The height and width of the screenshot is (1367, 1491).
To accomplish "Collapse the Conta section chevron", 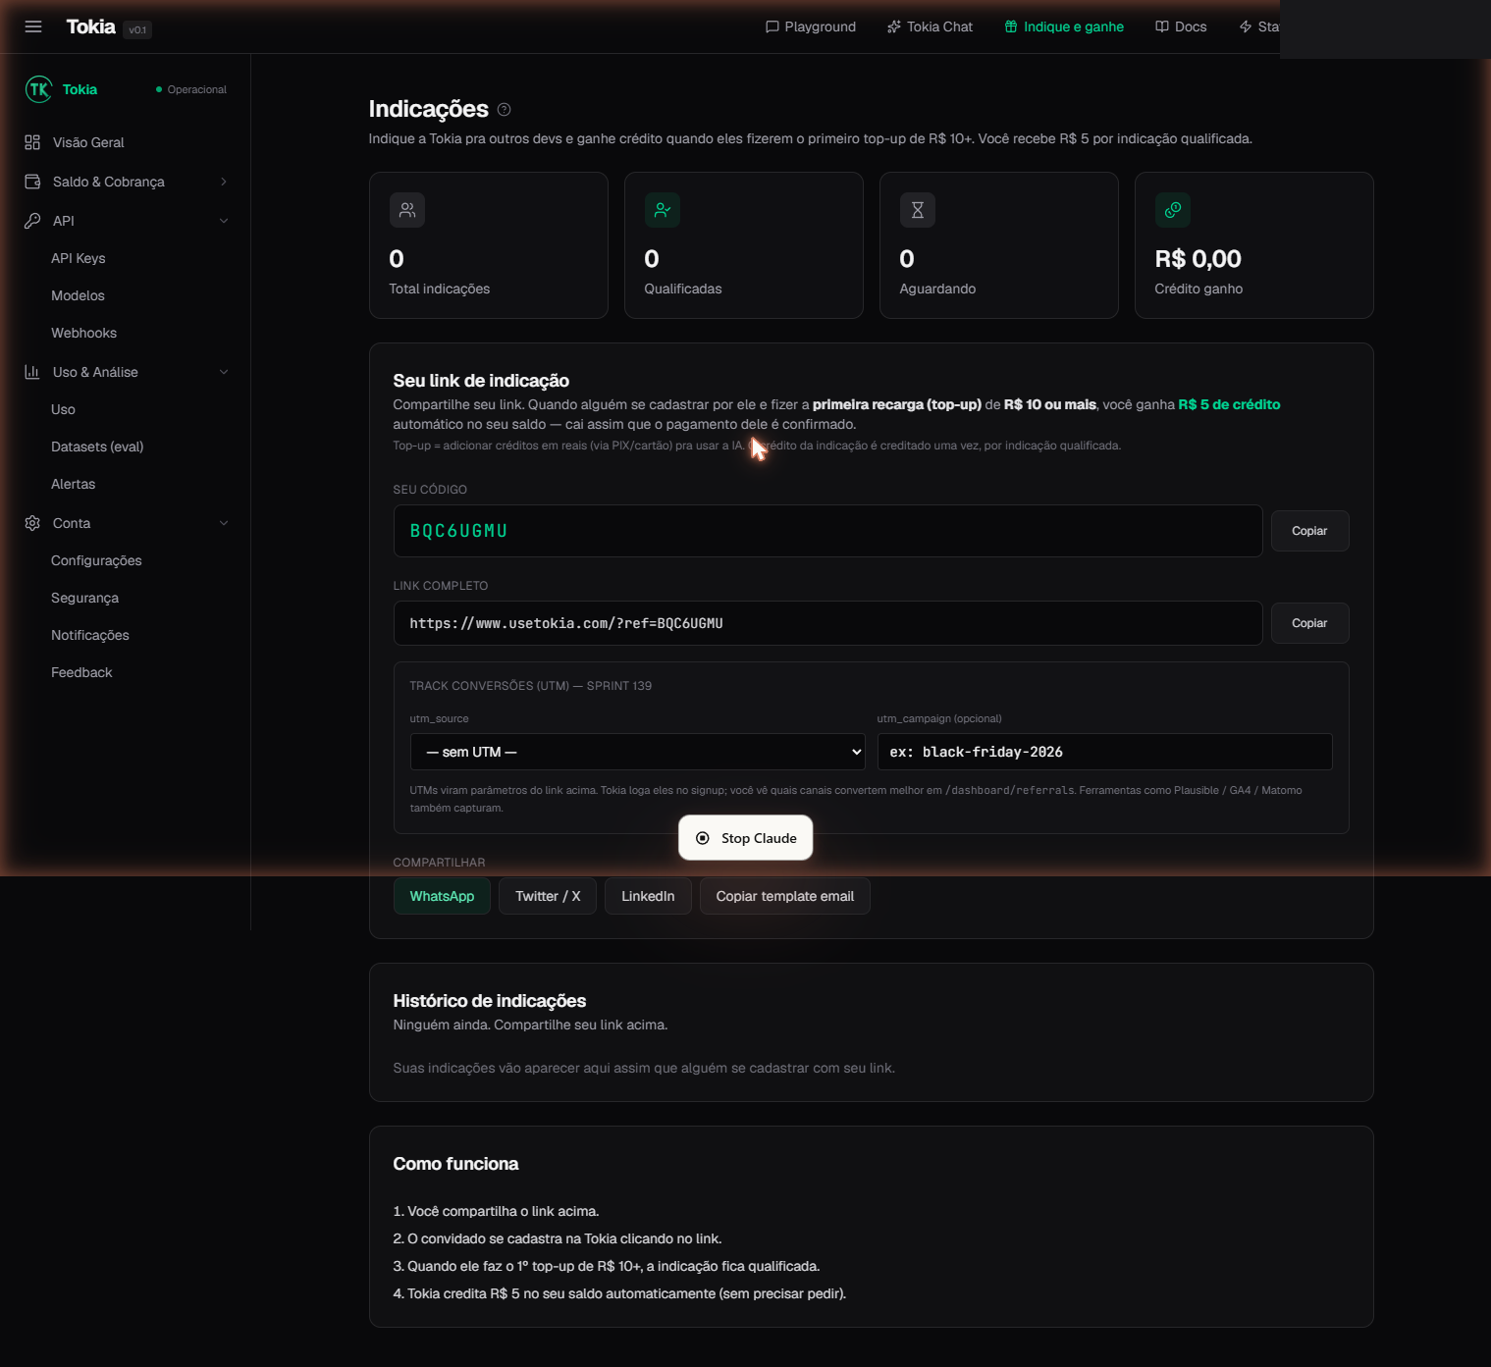I will tap(224, 523).
